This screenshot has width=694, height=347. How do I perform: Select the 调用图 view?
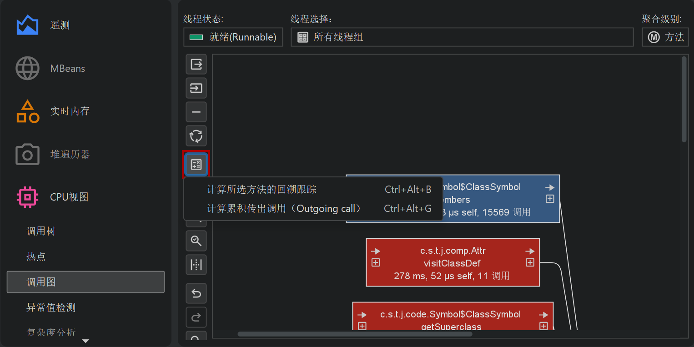85,282
